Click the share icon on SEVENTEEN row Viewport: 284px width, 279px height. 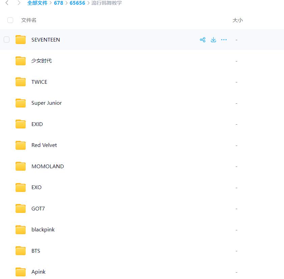tap(203, 40)
